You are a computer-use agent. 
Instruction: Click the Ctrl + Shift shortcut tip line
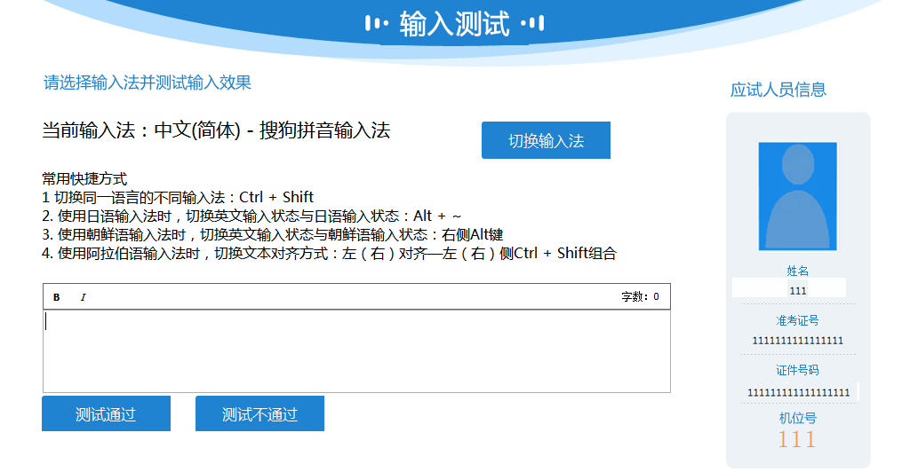point(178,197)
